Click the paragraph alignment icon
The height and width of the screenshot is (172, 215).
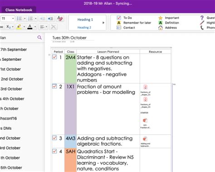click(42, 27)
